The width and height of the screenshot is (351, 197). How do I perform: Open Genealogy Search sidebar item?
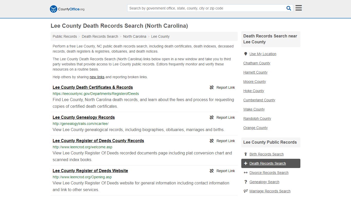(264, 182)
